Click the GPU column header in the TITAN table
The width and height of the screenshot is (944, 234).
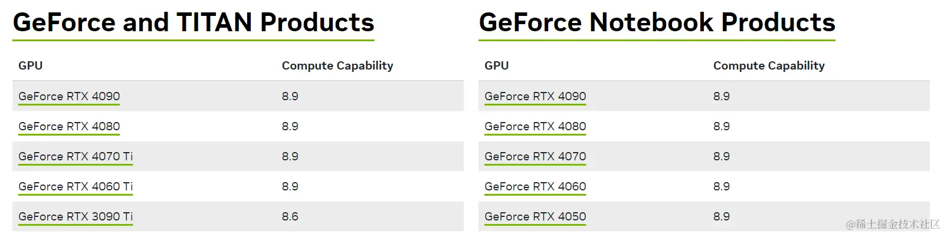[x=31, y=65]
